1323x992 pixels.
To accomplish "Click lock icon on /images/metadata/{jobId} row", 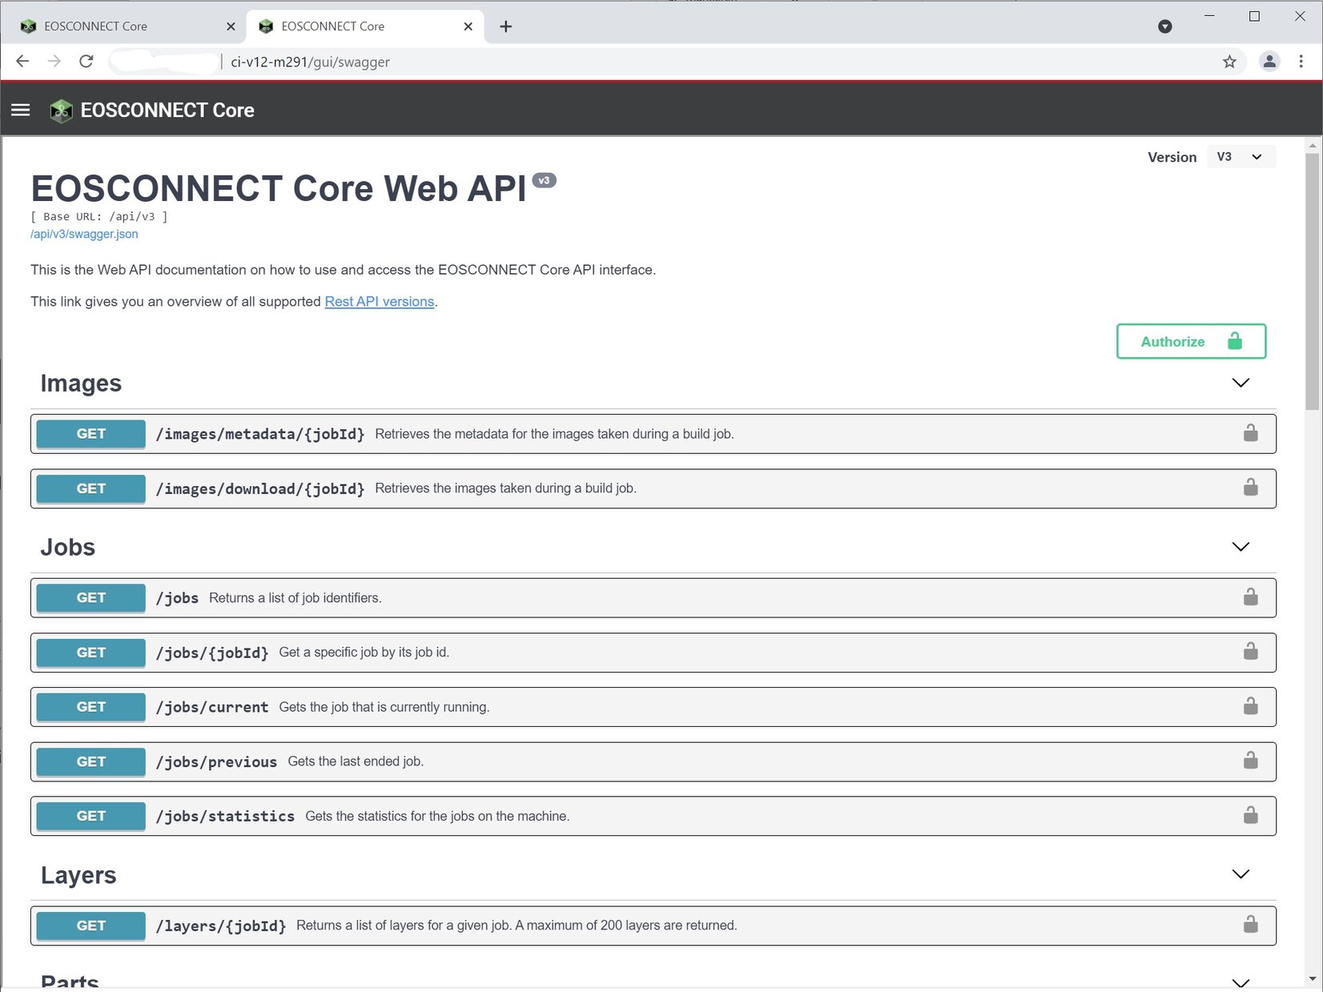I will pos(1250,433).
